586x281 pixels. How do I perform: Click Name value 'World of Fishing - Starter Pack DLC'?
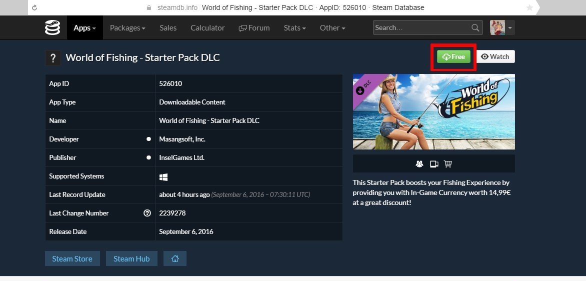point(209,120)
